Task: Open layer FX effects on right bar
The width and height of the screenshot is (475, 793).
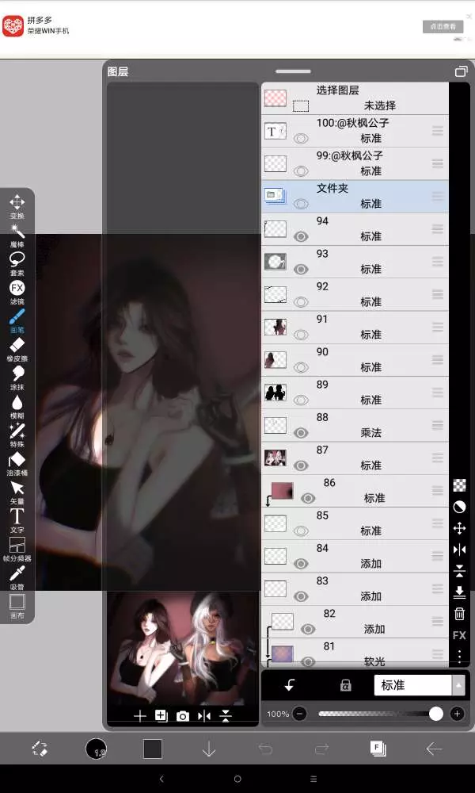Action: pos(459,636)
